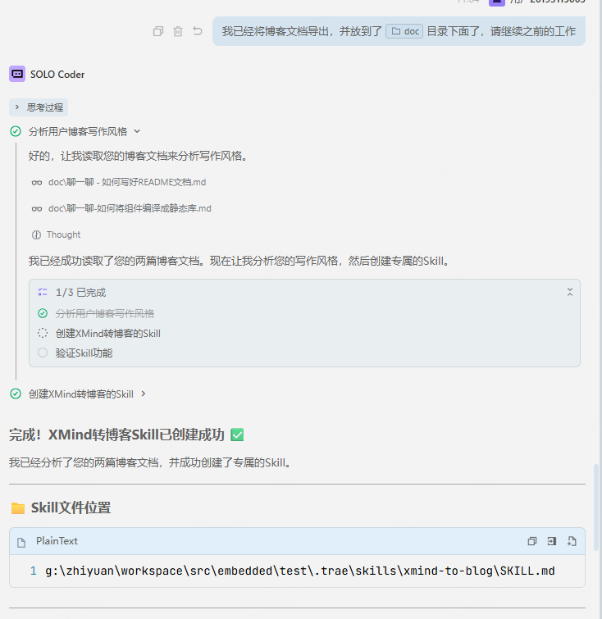Viewport: 602px width, 619px height.
Task: Click green check icon beside 分析用户博客写作风格 header
Action: (x=16, y=131)
